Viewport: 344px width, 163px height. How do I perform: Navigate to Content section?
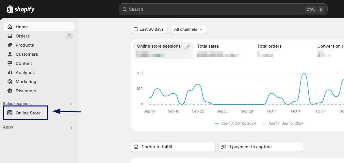coord(39,63)
